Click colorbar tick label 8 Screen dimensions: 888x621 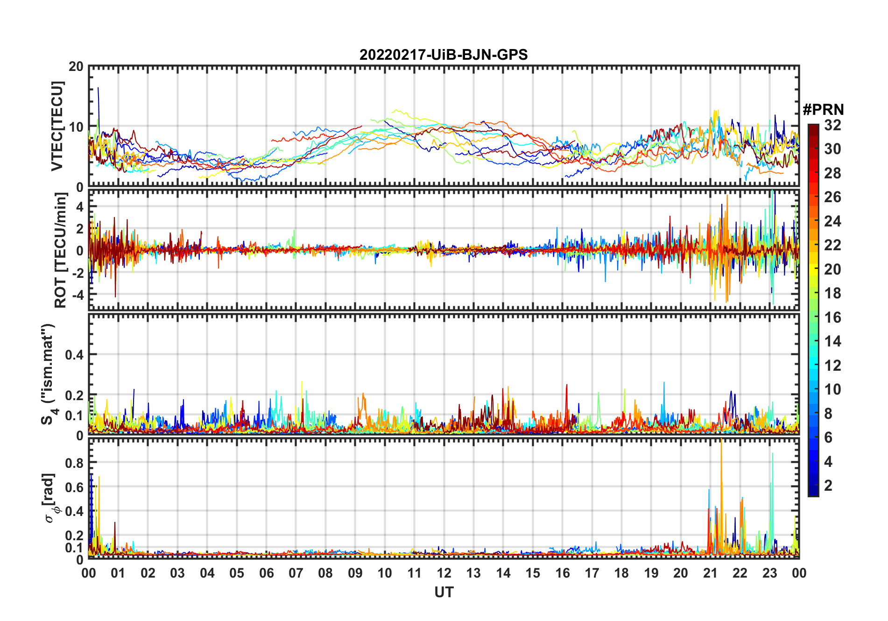pyautogui.click(x=828, y=414)
